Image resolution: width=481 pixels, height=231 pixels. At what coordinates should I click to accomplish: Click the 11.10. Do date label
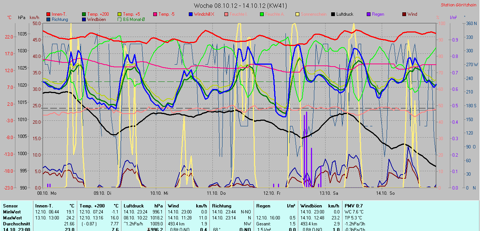216,193
